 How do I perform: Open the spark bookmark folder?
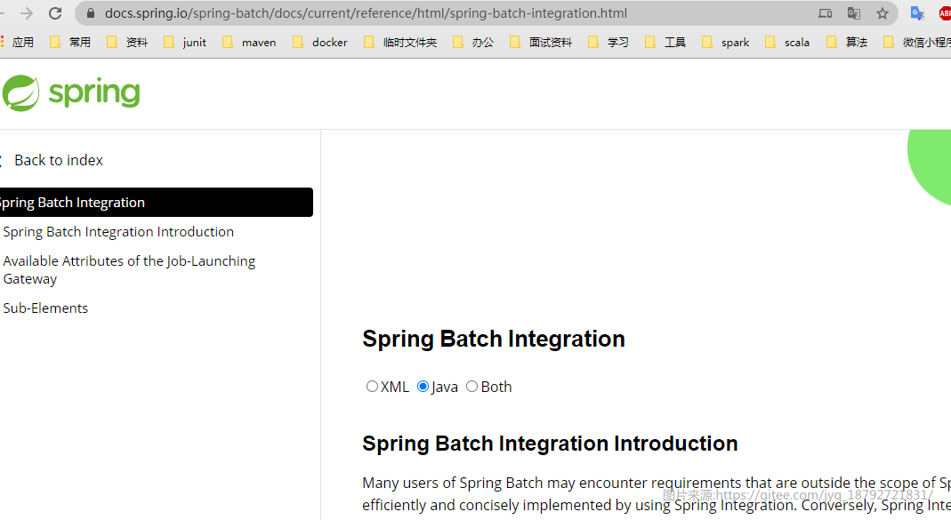coord(725,42)
